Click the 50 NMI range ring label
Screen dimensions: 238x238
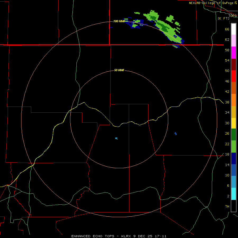pyautogui.click(x=119, y=70)
